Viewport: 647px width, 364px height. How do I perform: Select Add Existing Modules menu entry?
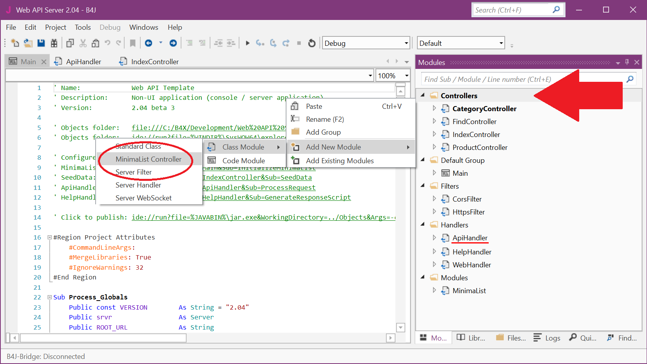pos(339,161)
